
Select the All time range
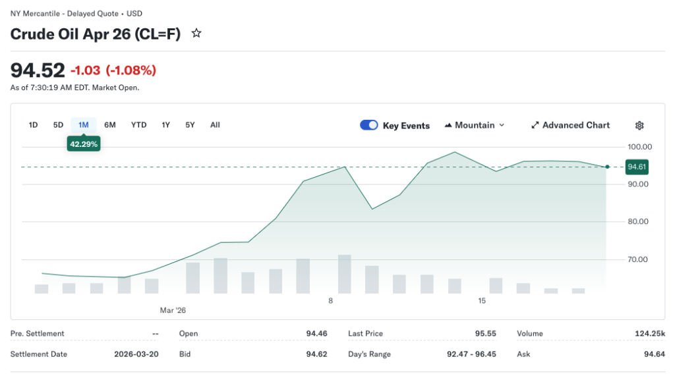[x=215, y=125]
